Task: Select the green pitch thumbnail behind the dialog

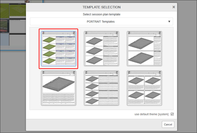Action: click(x=17, y=10)
